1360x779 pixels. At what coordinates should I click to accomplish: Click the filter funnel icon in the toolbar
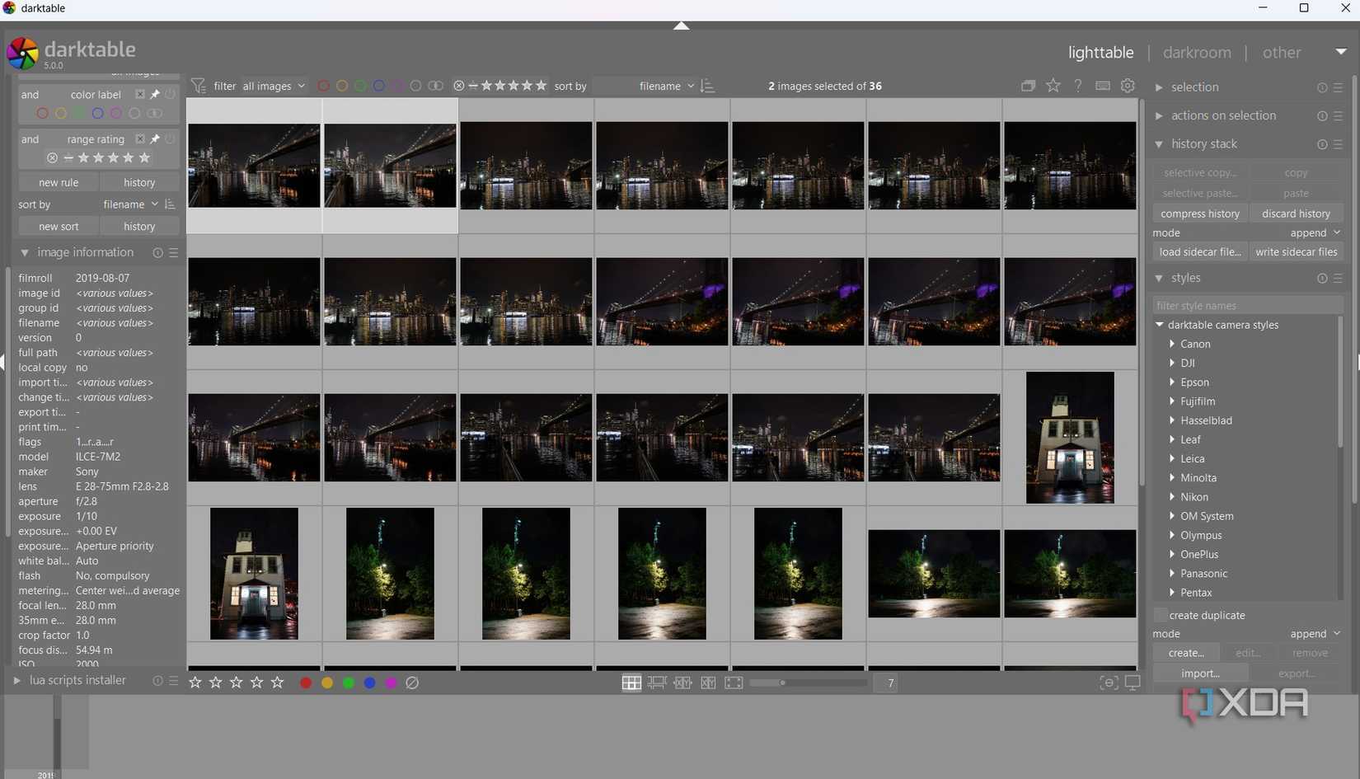tap(198, 86)
